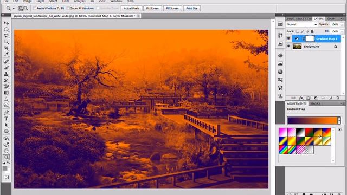
Task: Close the japan_digital_landscape document tab
Action: [138, 16]
